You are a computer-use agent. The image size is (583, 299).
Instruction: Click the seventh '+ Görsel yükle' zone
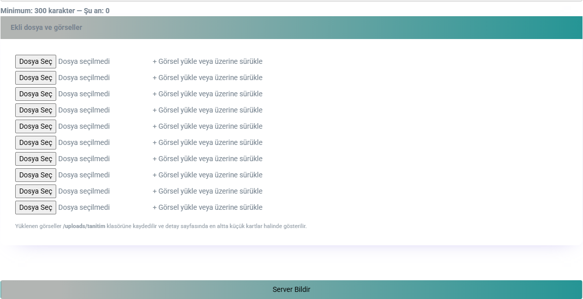pyautogui.click(x=207, y=159)
